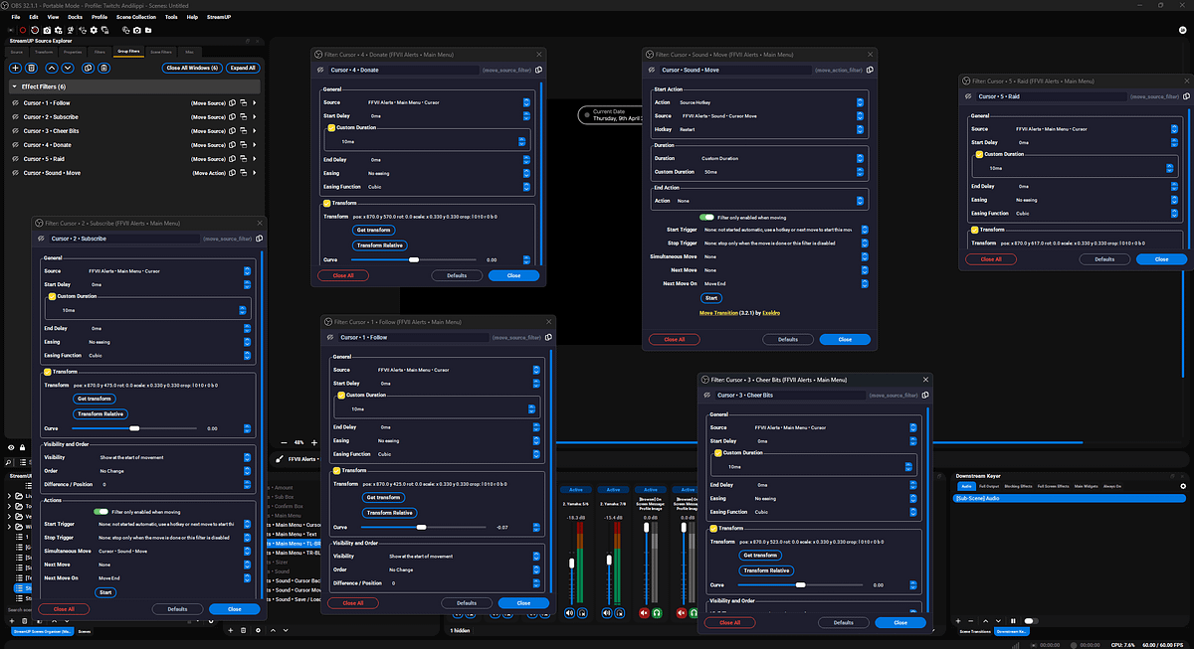1194x649 pixels.
Task: Click the Downstream Keyer settings gear icon
Action: click(1183, 486)
